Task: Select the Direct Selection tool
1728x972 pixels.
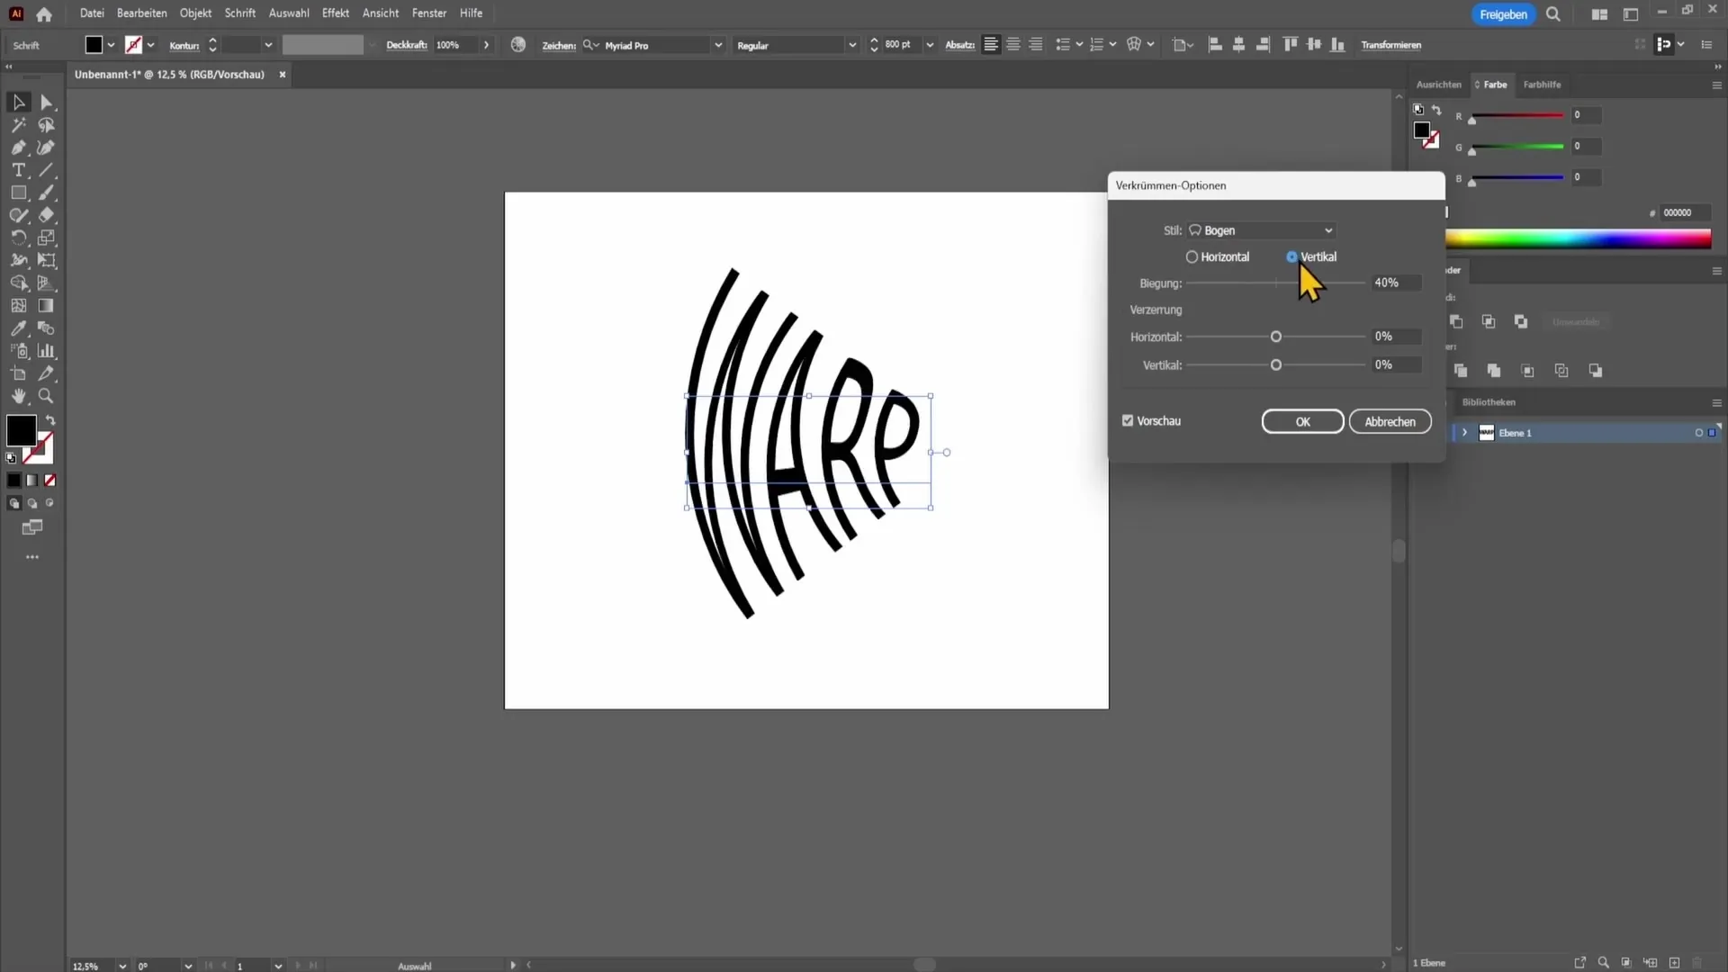Action: coord(47,103)
